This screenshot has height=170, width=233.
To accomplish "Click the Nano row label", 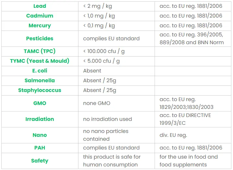I will coord(40,135).
